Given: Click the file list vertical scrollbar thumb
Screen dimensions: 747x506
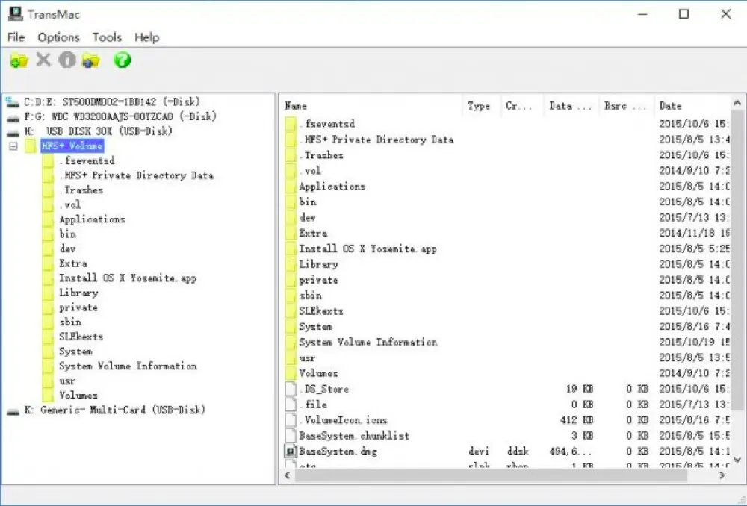Looking at the screenshot, I should click(737, 261).
